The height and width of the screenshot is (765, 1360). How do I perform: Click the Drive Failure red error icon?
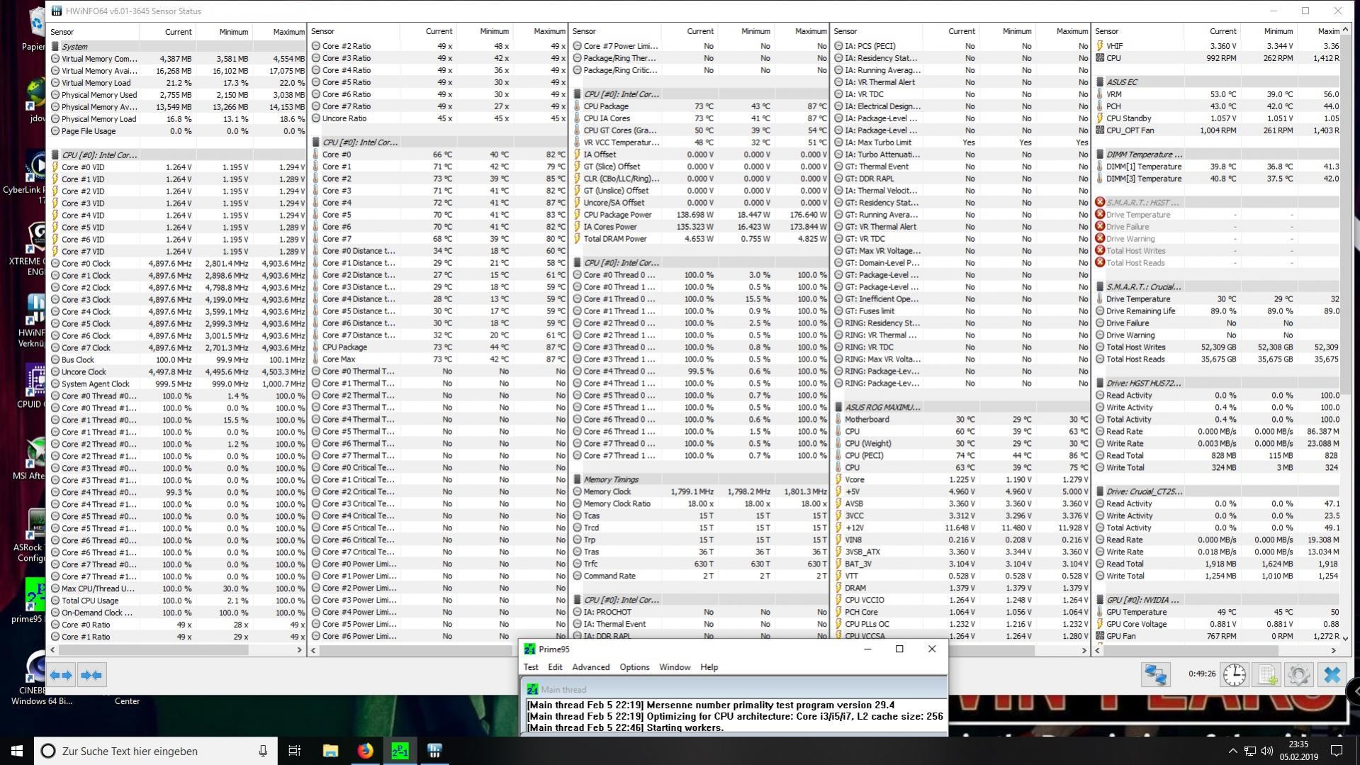pos(1100,227)
